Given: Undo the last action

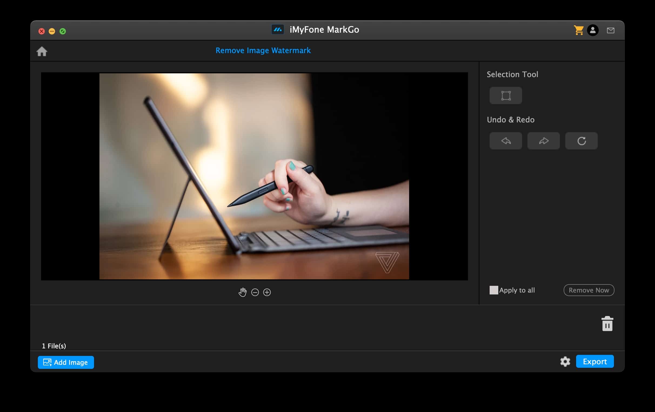Looking at the screenshot, I should coord(506,141).
